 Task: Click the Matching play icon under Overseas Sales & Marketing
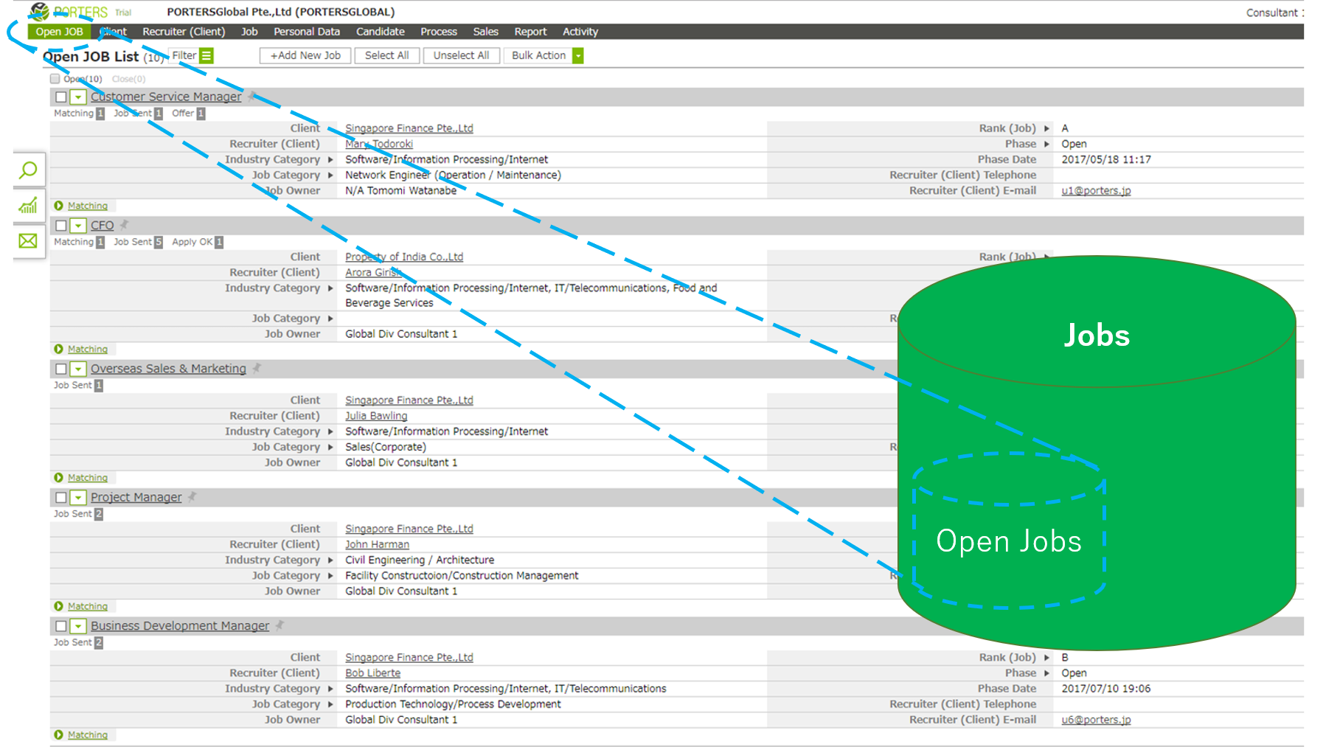pos(59,478)
